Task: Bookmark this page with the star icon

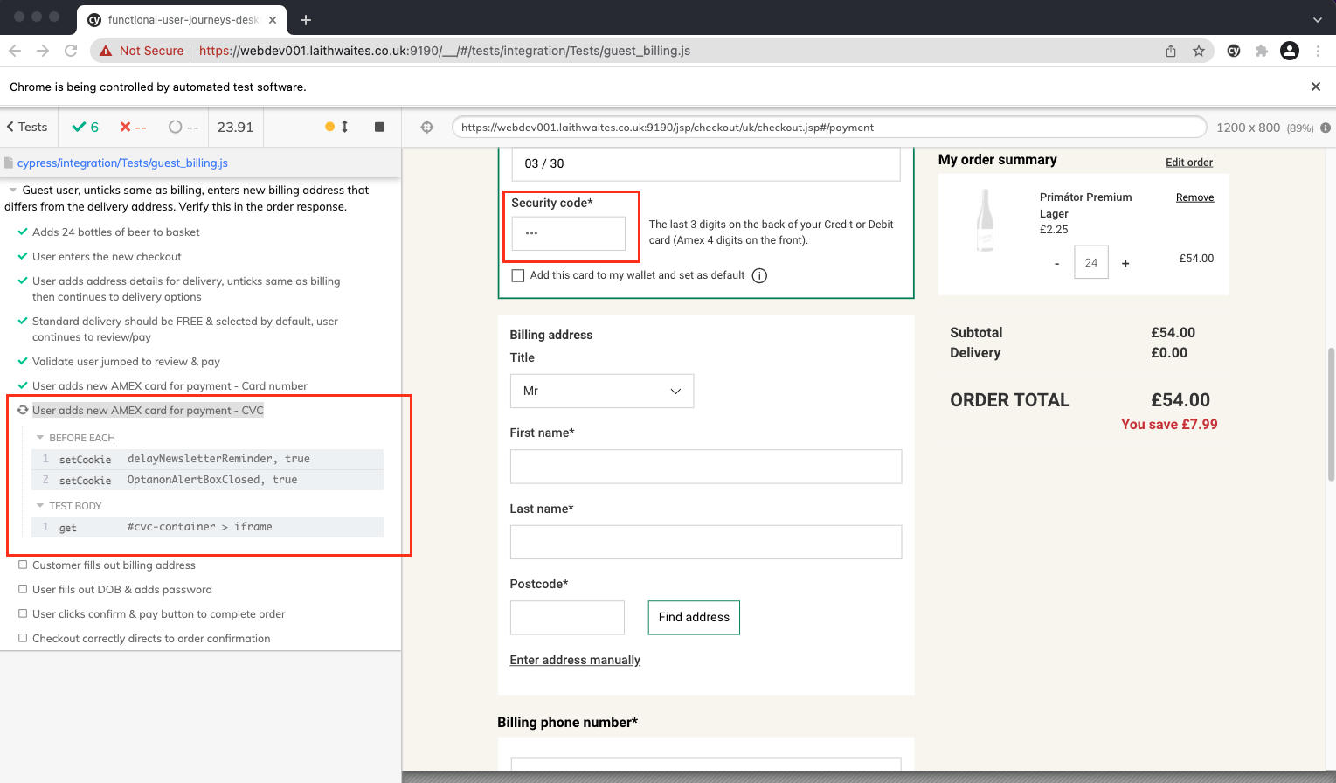Action: (x=1199, y=51)
